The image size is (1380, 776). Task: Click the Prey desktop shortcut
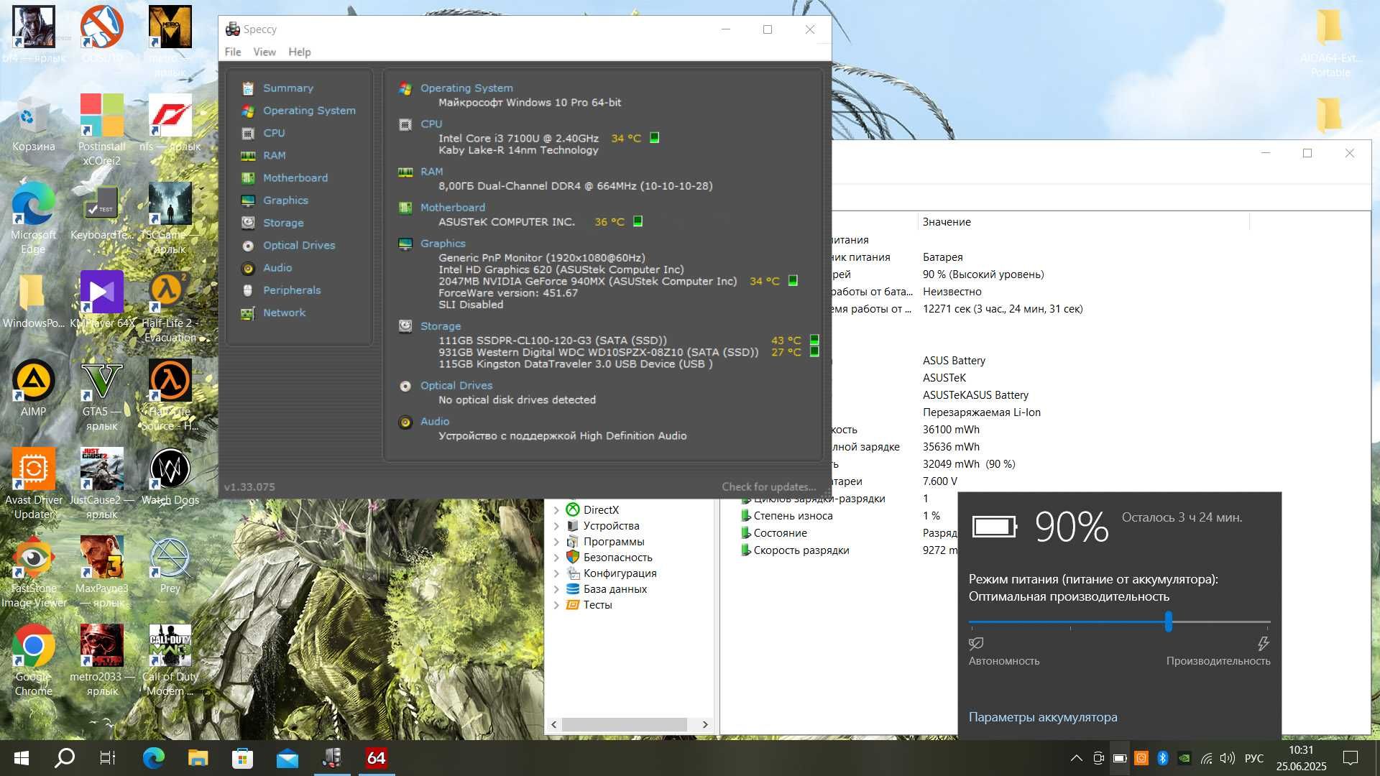click(170, 565)
